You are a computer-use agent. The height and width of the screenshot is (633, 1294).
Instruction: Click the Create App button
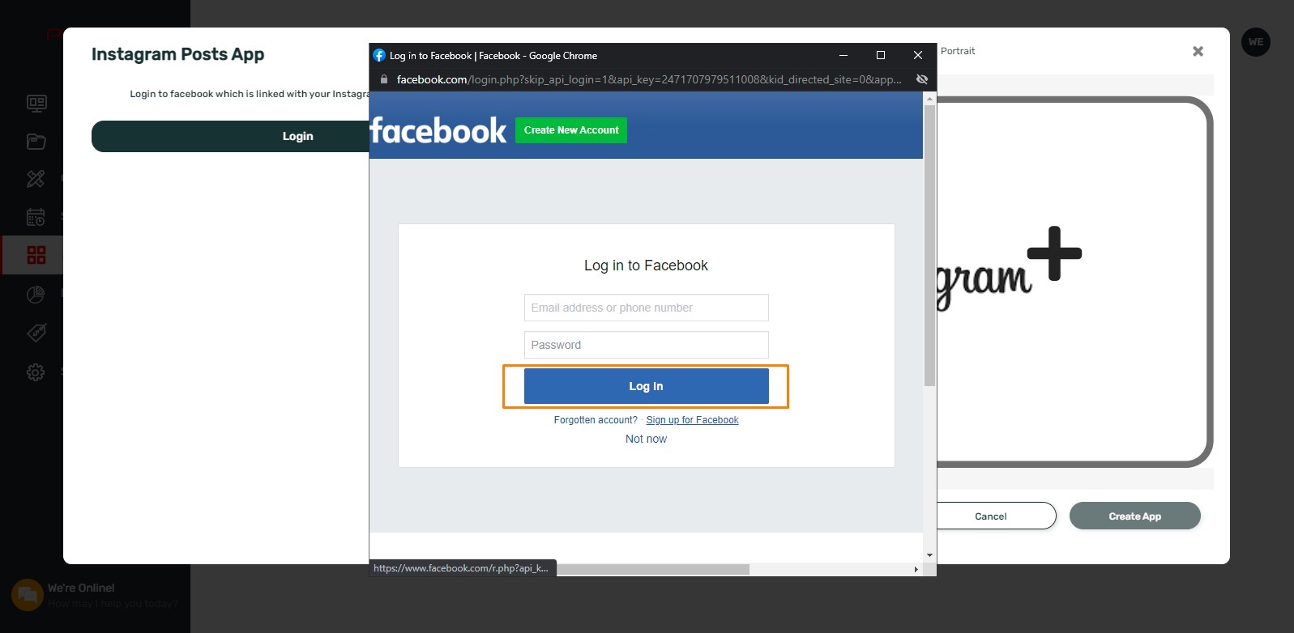coord(1134,516)
